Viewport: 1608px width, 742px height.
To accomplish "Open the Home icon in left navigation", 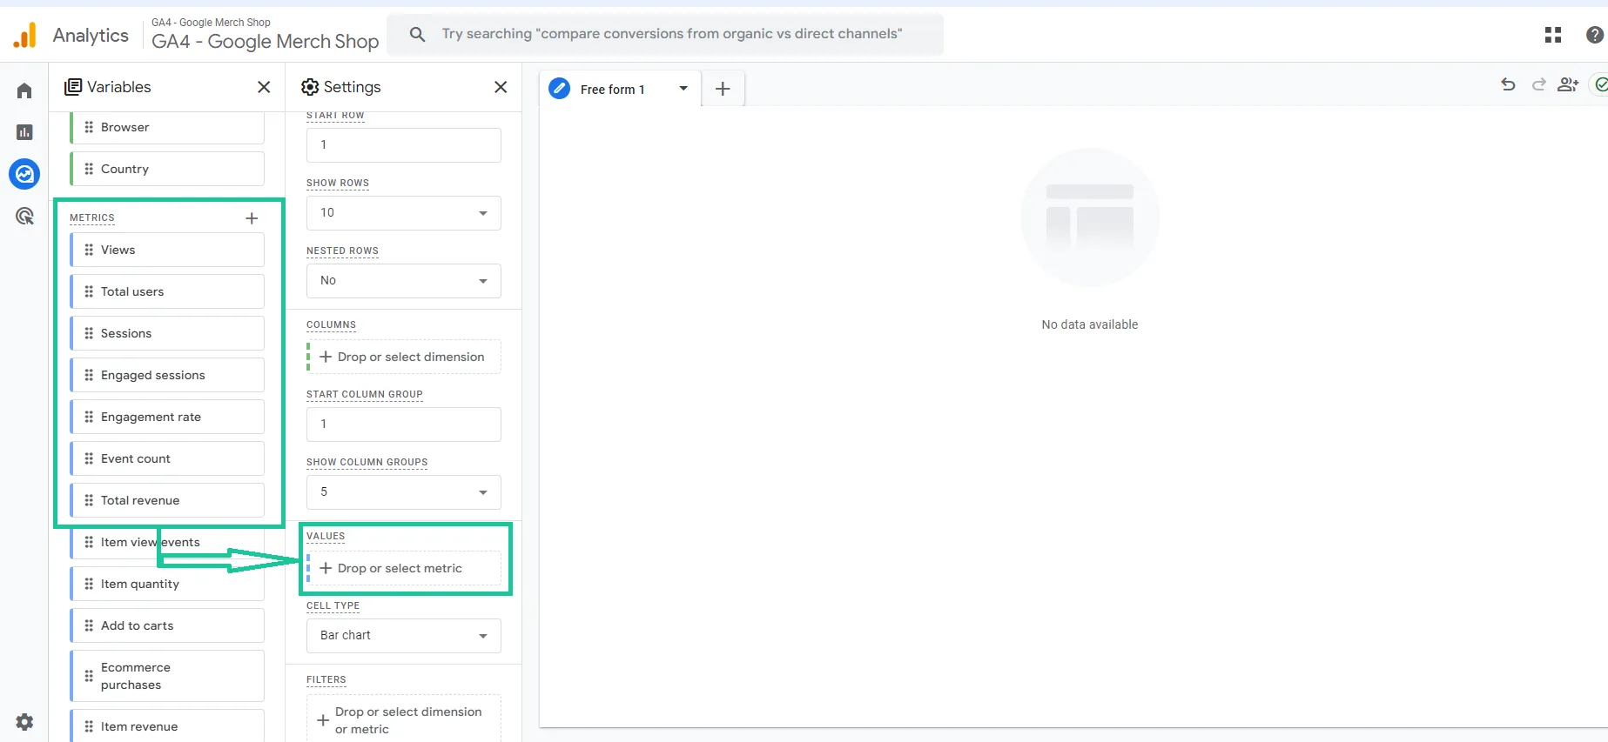I will pyautogui.click(x=24, y=90).
